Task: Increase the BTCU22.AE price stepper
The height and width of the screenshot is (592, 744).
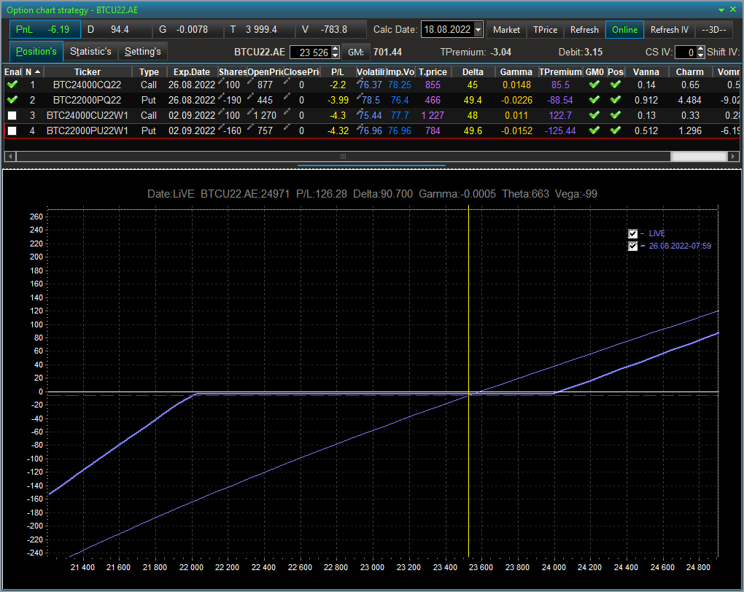Action: tap(336, 49)
